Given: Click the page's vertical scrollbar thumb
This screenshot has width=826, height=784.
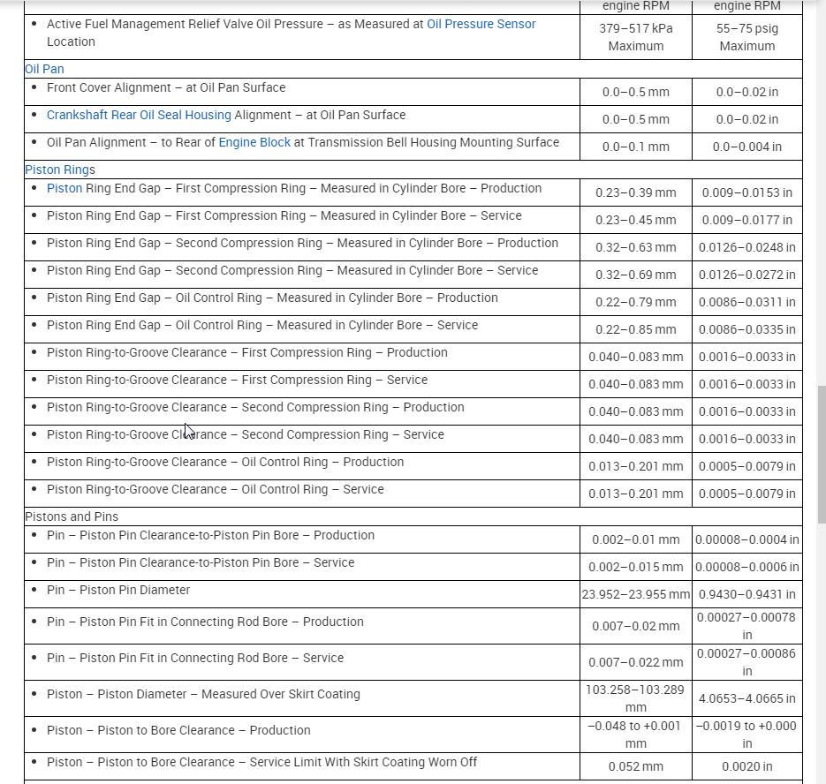Looking at the screenshot, I should point(822,455).
